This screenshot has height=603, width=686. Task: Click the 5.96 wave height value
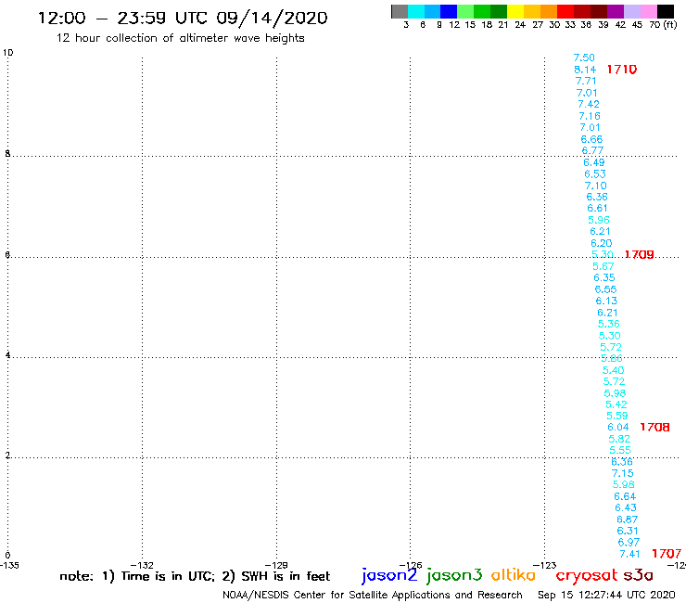point(599,220)
